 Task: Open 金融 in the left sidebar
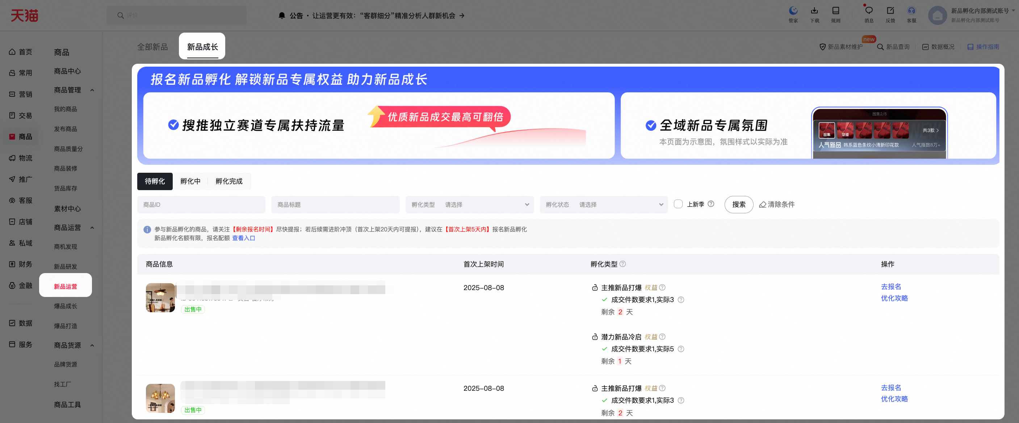(x=21, y=285)
